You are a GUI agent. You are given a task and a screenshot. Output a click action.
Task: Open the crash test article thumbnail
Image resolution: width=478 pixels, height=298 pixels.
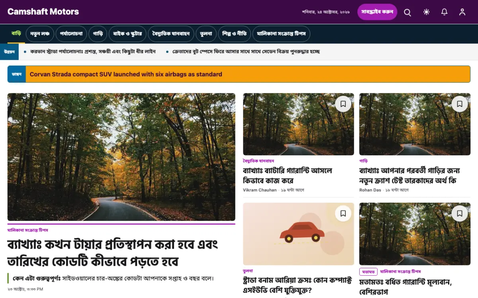(415, 124)
